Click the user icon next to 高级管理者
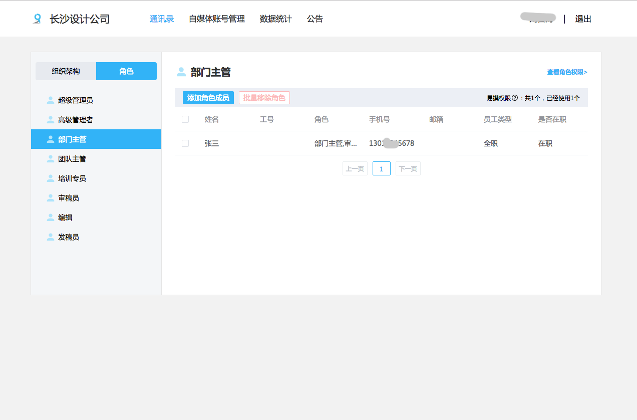 pos(50,119)
